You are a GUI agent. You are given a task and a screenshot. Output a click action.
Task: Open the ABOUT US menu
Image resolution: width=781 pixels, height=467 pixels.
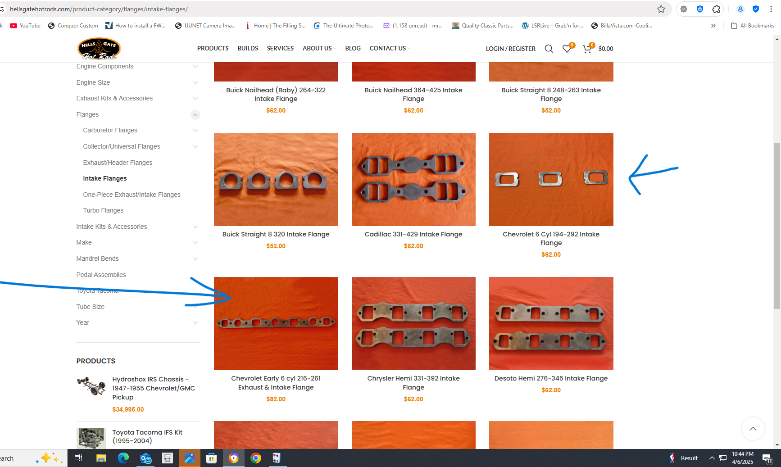(x=317, y=48)
